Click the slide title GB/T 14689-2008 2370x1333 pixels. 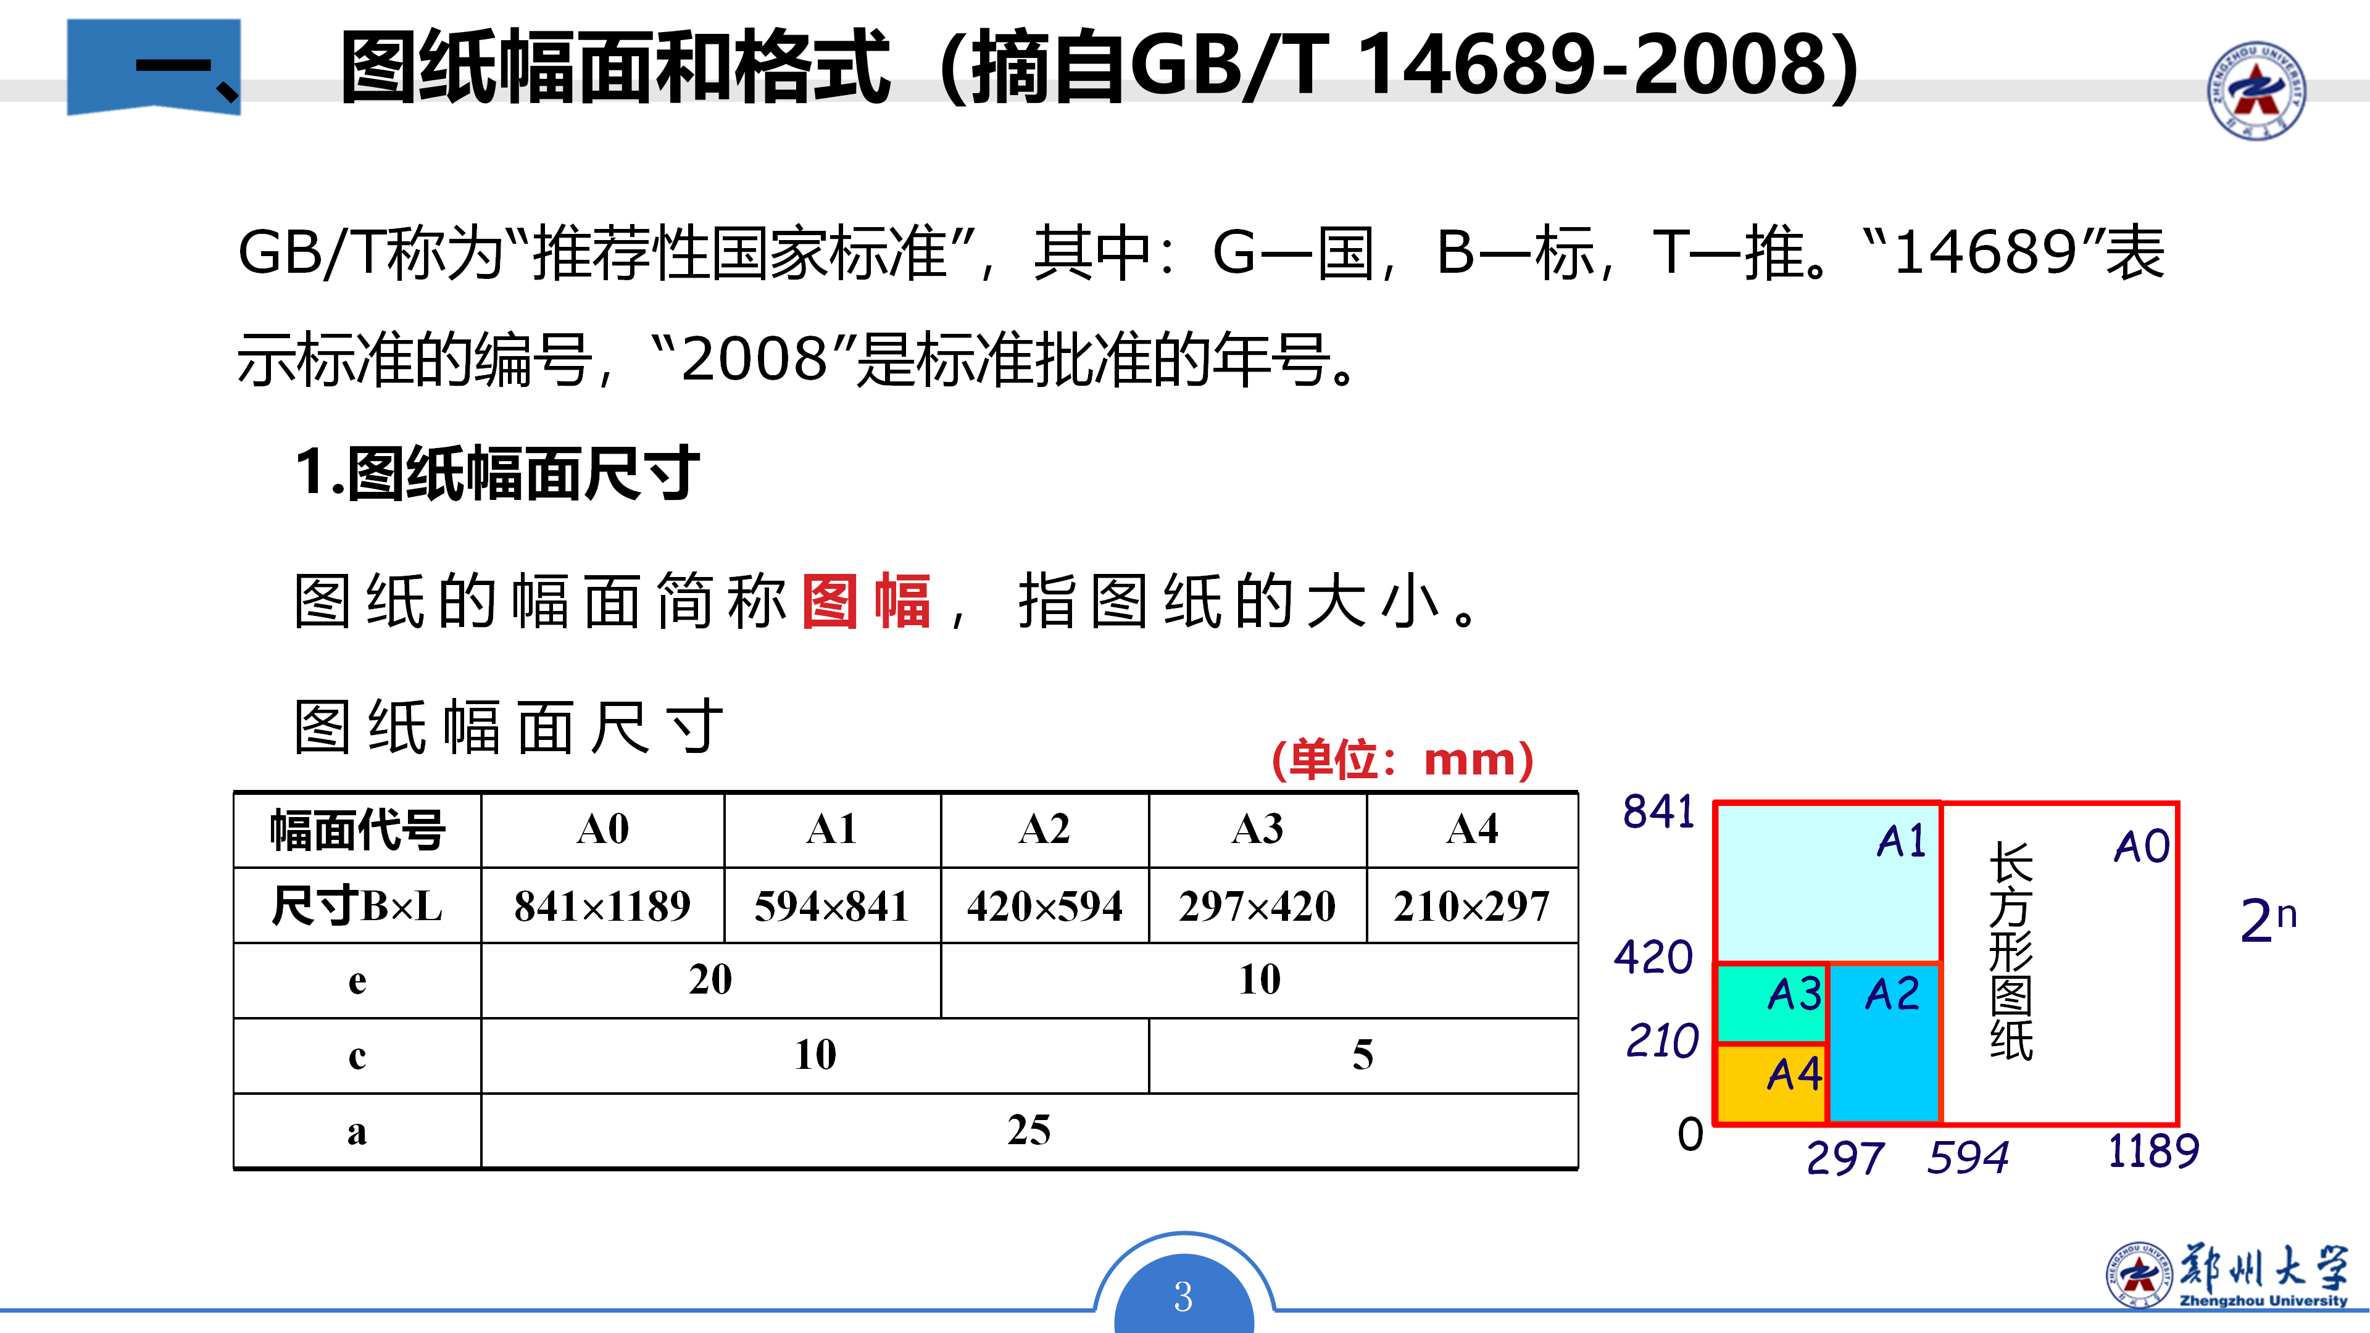(x=1099, y=66)
